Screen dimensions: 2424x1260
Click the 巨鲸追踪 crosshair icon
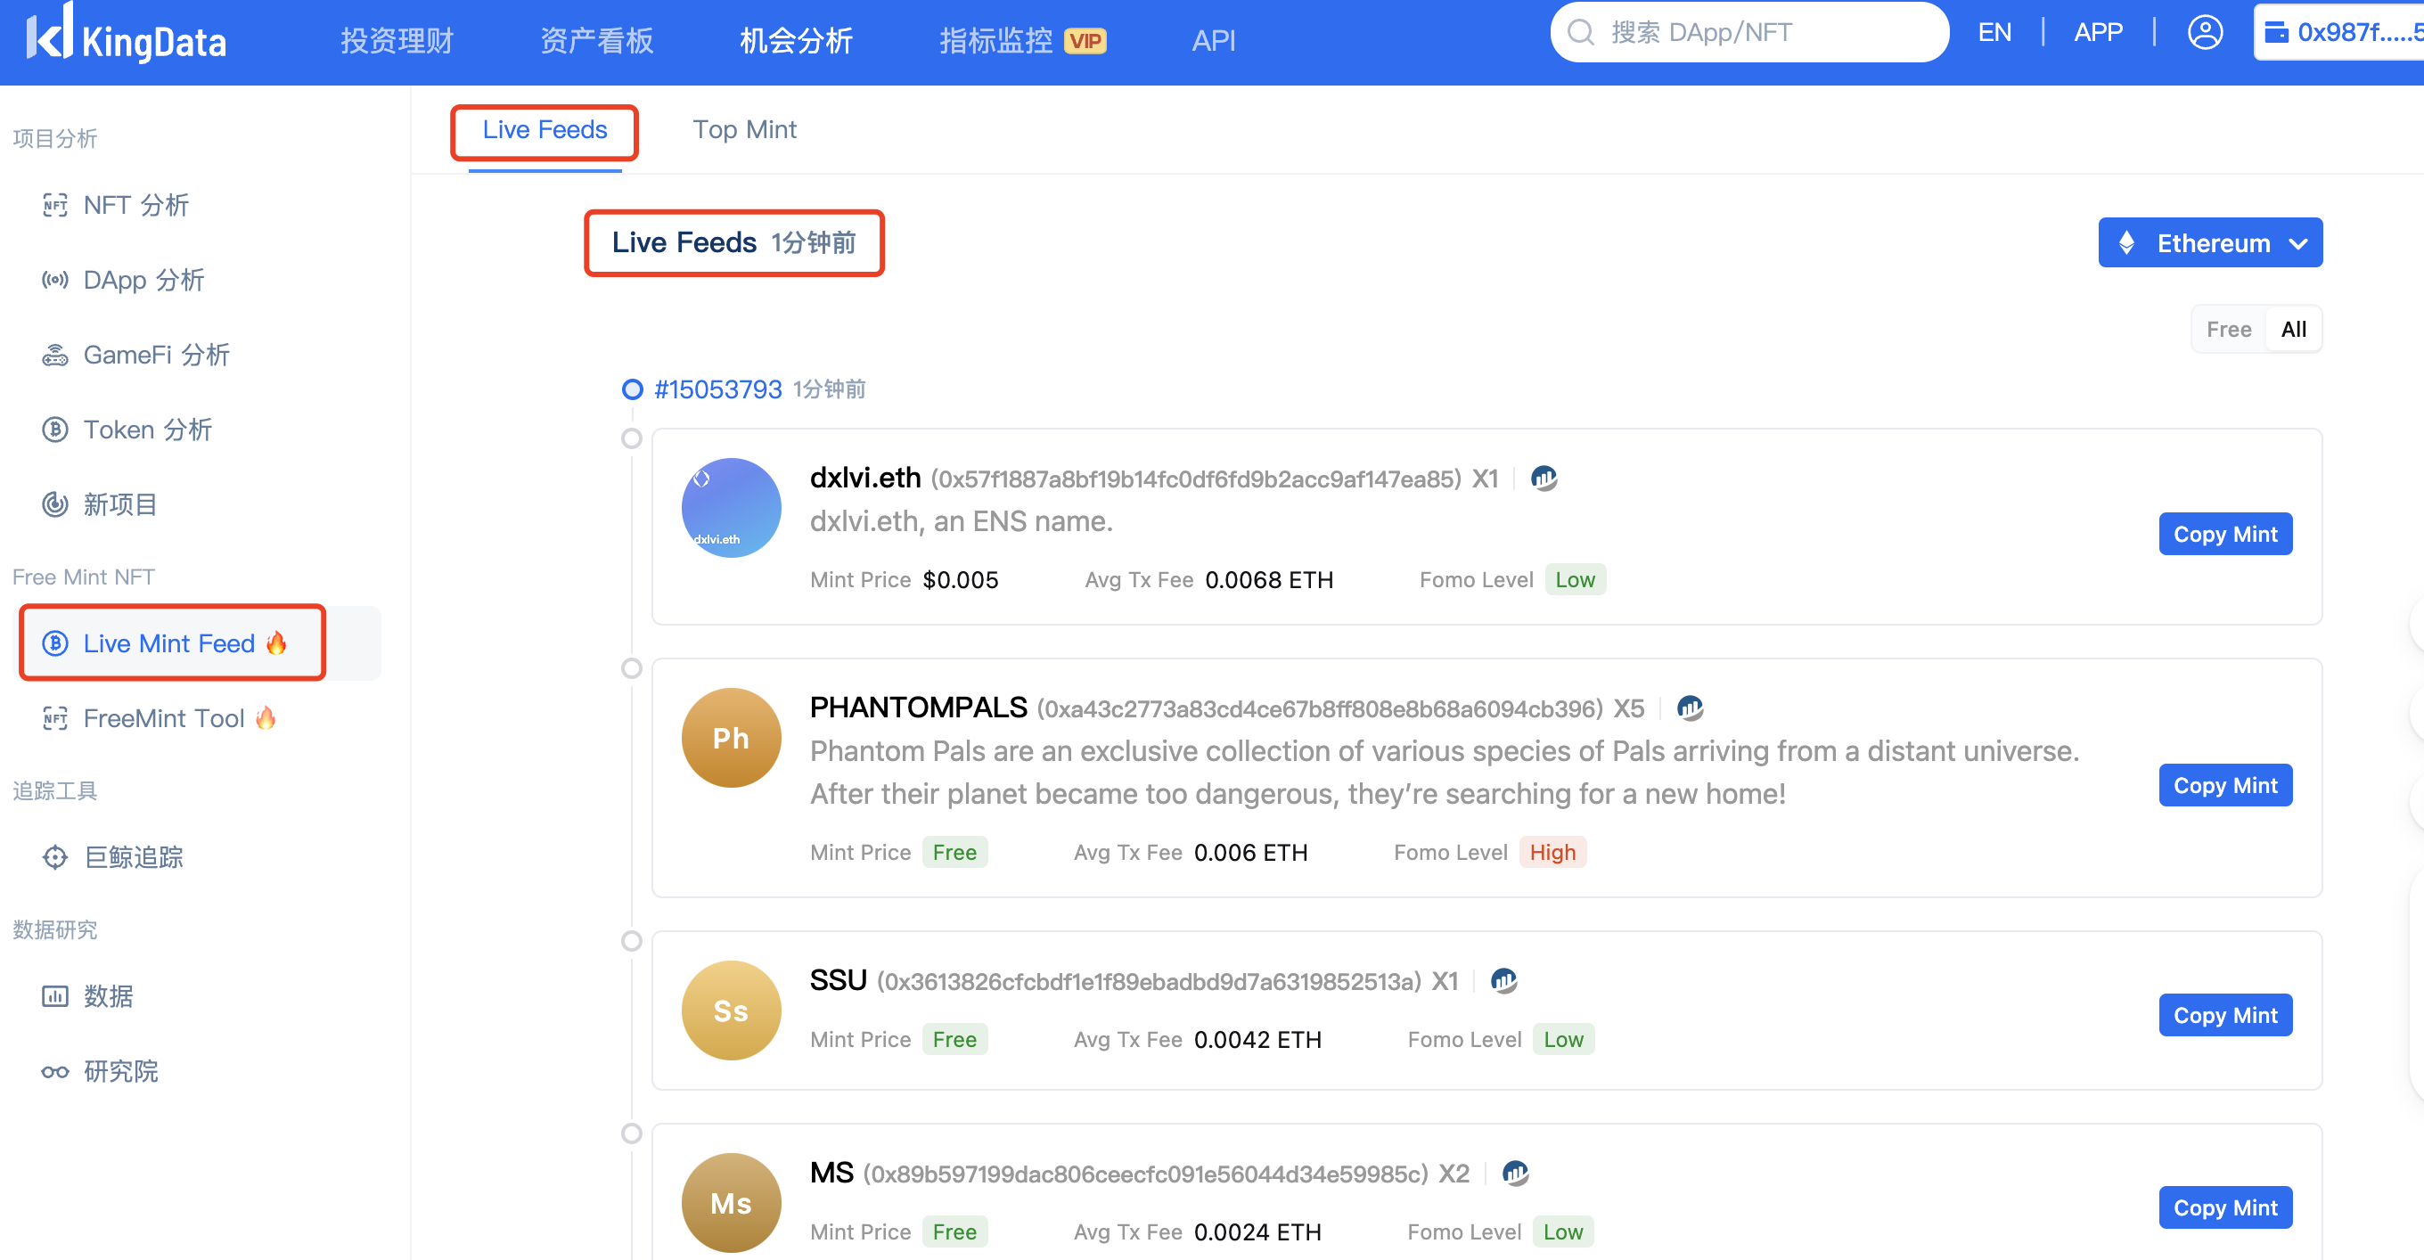[54, 857]
